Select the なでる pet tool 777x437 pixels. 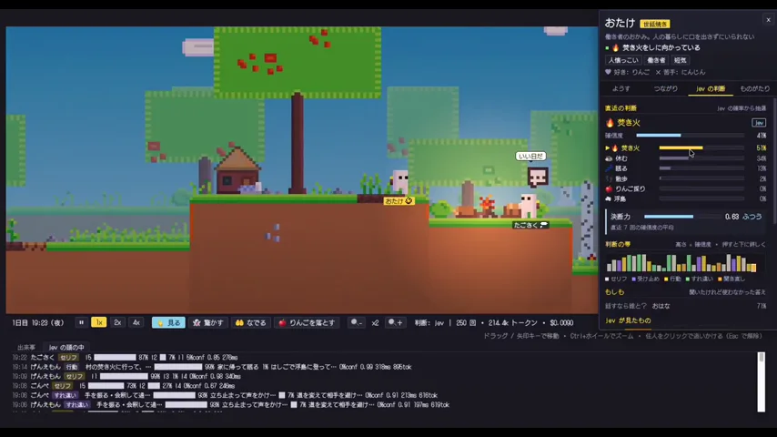pos(251,322)
